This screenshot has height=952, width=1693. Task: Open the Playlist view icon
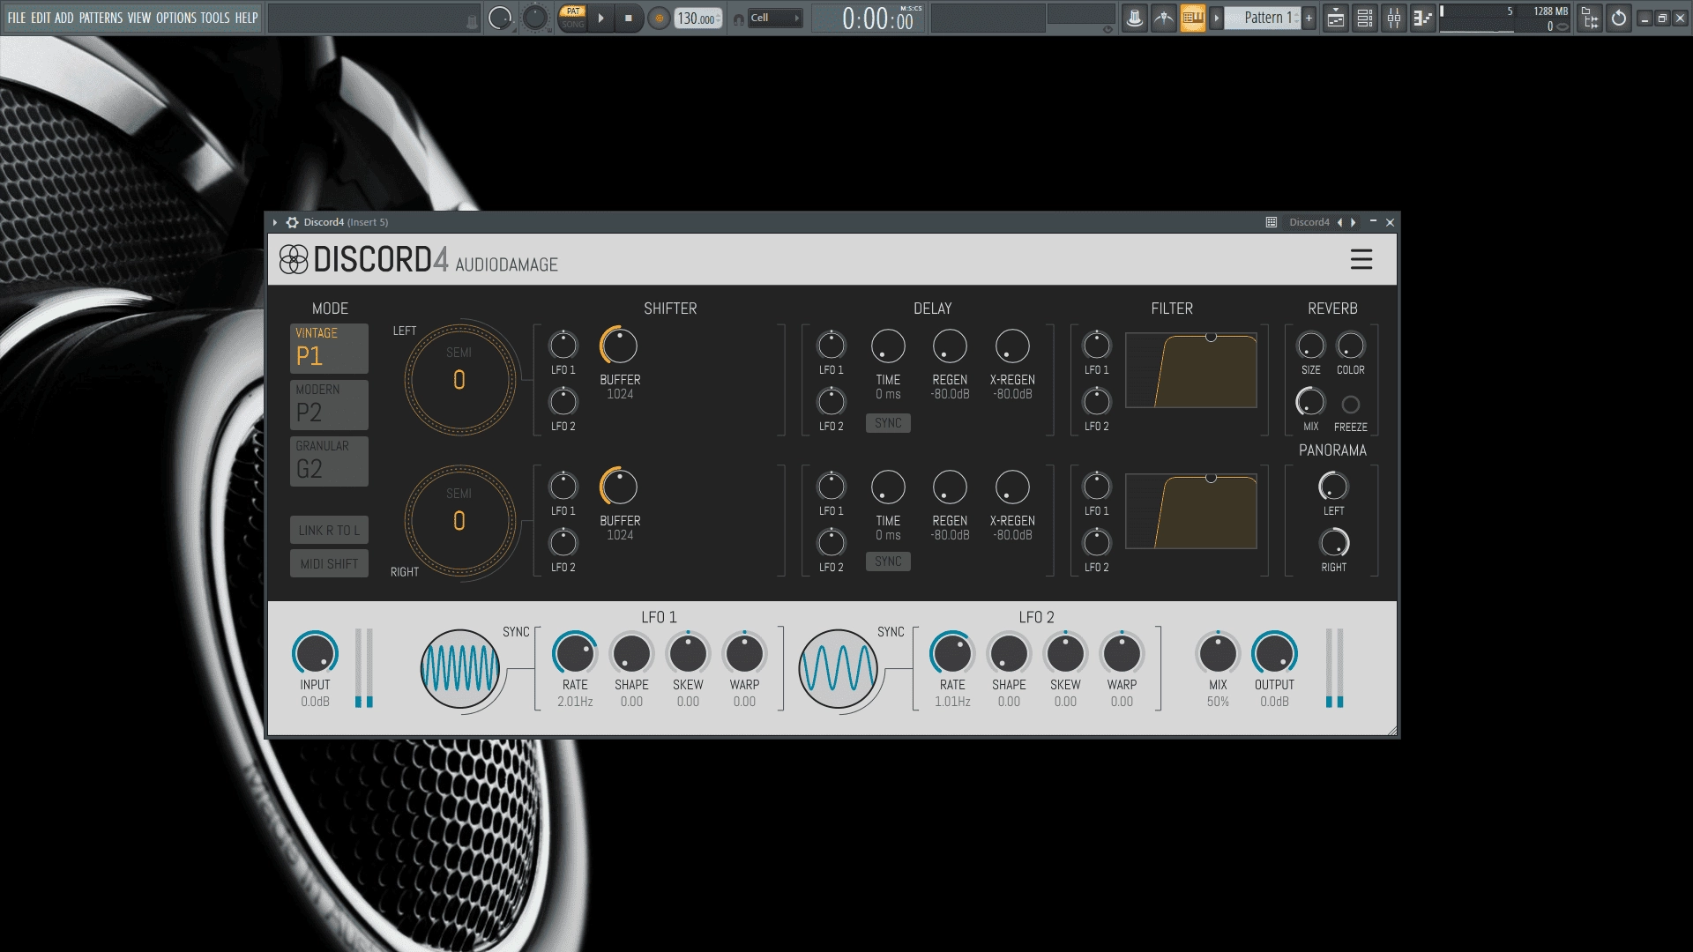tap(1336, 18)
